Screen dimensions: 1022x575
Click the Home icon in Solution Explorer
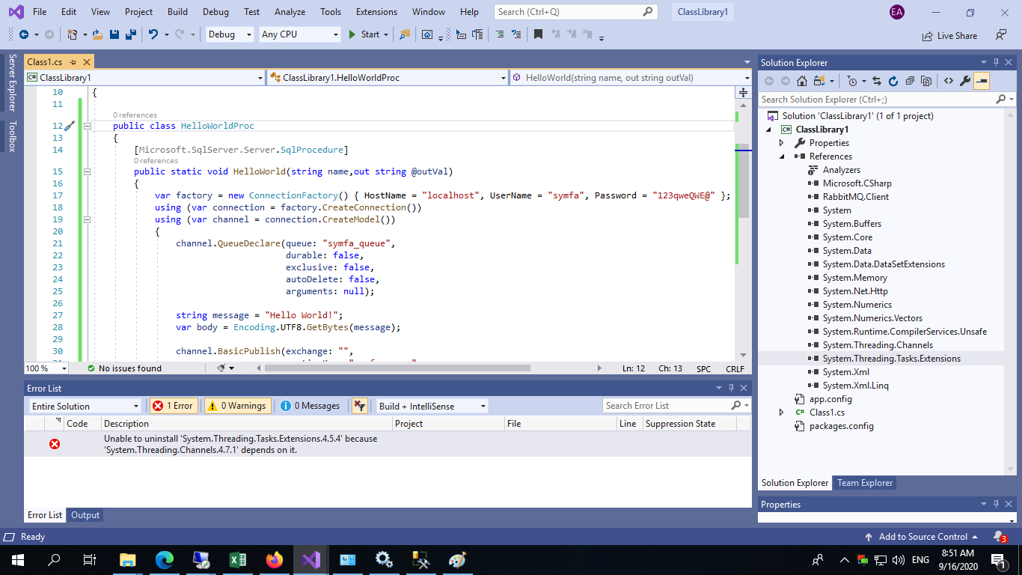point(801,81)
